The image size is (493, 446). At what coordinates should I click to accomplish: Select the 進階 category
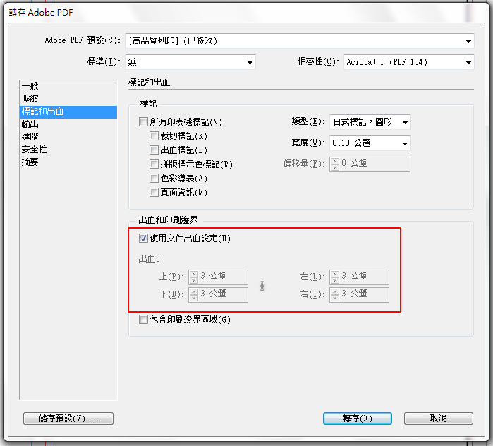(68, 137)
